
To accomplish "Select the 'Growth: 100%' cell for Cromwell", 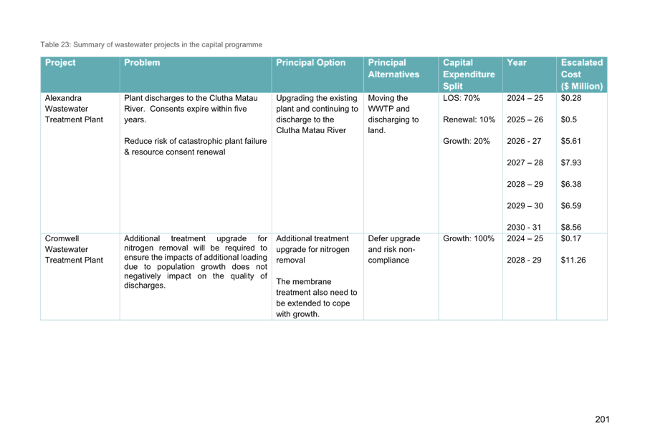I will coord(468,238).
